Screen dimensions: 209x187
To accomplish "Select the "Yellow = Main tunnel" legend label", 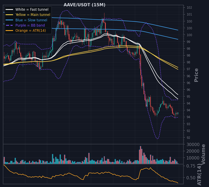I will click(x=33, y=15).
